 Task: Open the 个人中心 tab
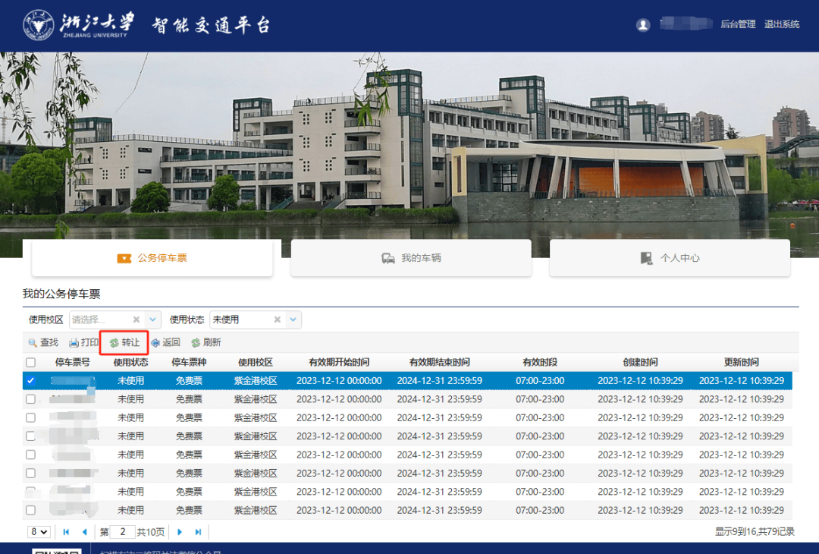coord(668,258)
